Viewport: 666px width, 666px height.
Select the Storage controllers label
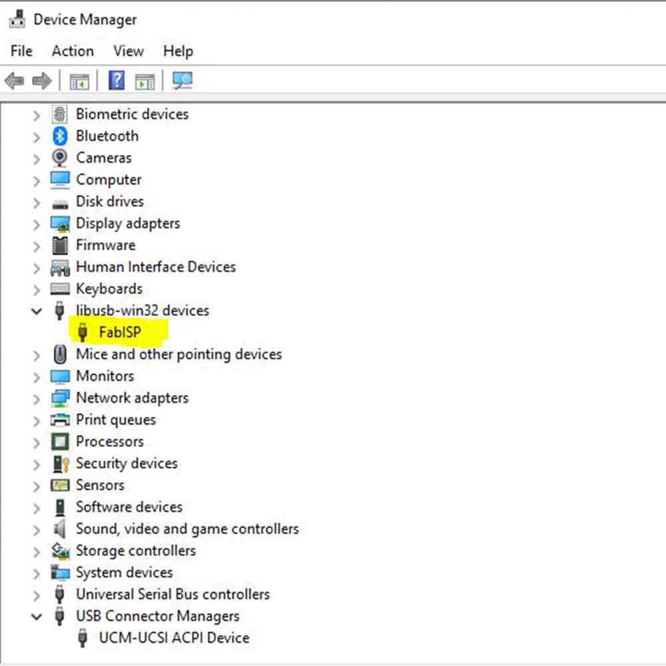coord(136,551)
